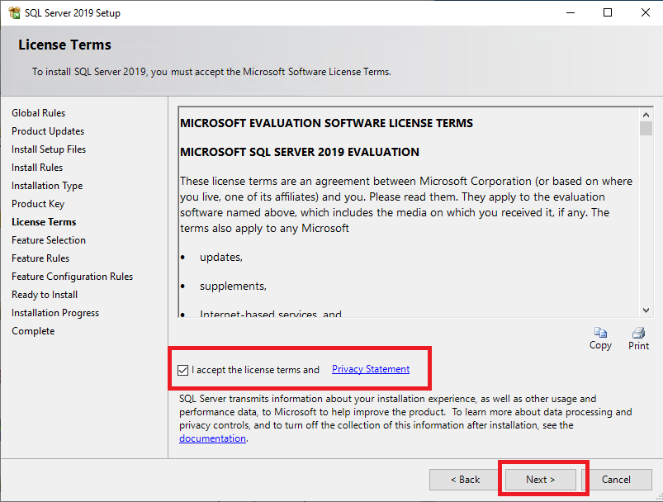Image resolution: width=663 pixels, height=502 pixels.
Task: Click the SQL Server Setup title bar icon
Action: pos(14,12)
